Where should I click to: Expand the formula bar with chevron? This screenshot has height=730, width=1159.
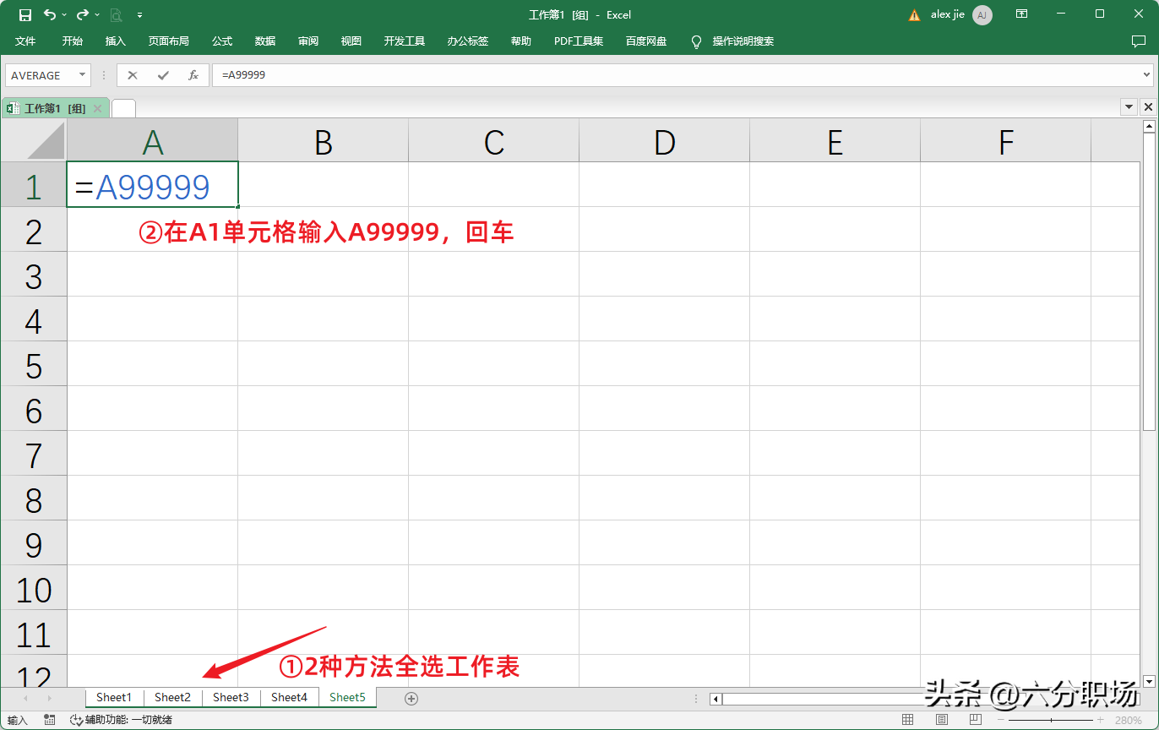(1146, 75)
